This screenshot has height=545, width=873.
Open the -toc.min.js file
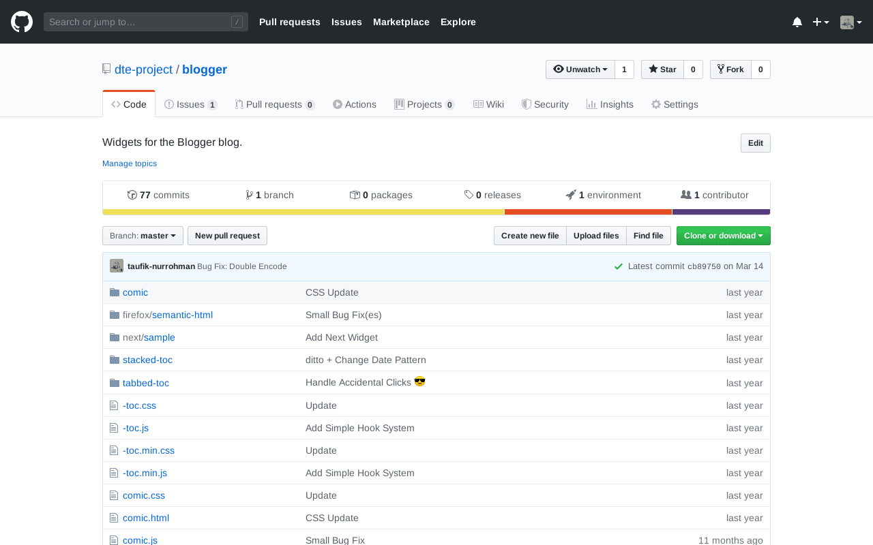pyautogui.click(x=145, y=473)
